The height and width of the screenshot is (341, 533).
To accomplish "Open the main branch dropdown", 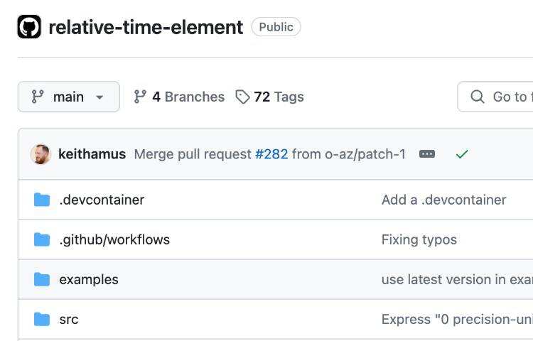I will click(x=68, y=97).
